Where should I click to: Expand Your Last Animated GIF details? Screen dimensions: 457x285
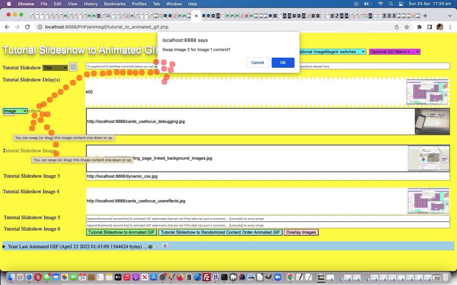point(4,246)
